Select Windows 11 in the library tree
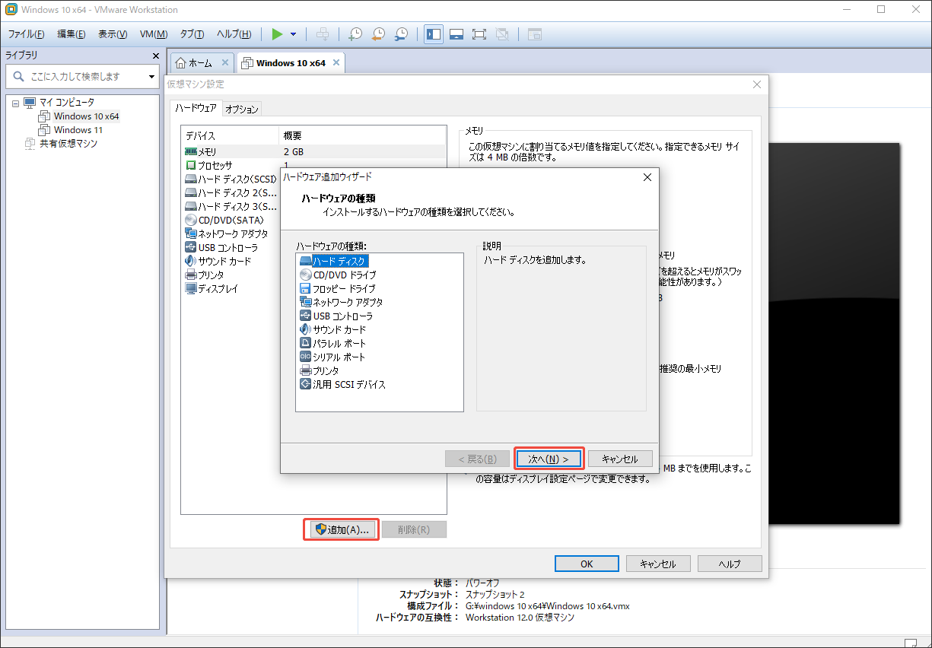 click(78, 130)
